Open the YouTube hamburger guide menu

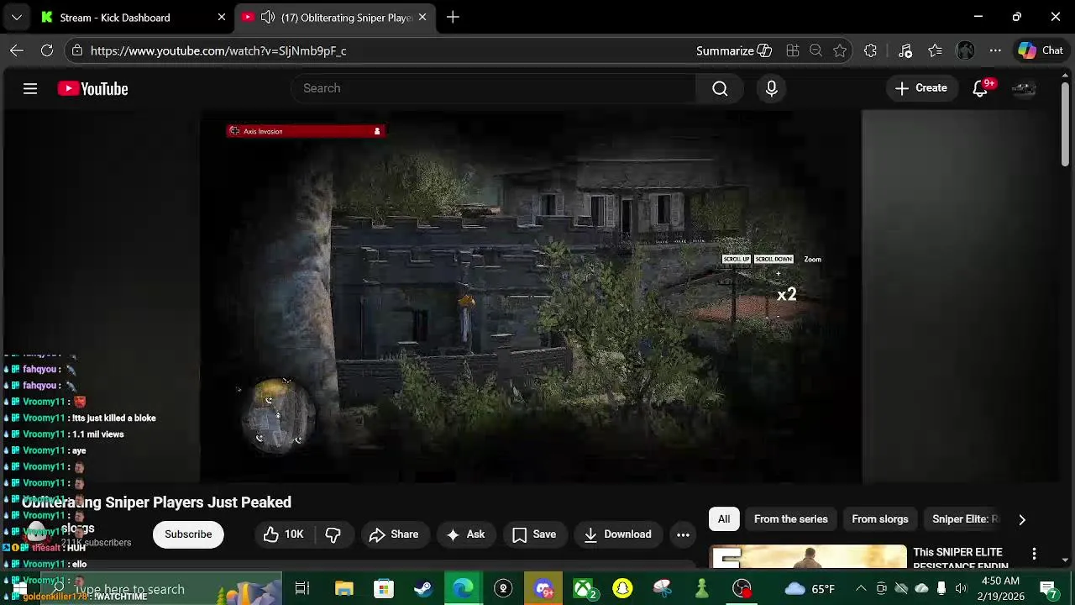click(30, 88)
